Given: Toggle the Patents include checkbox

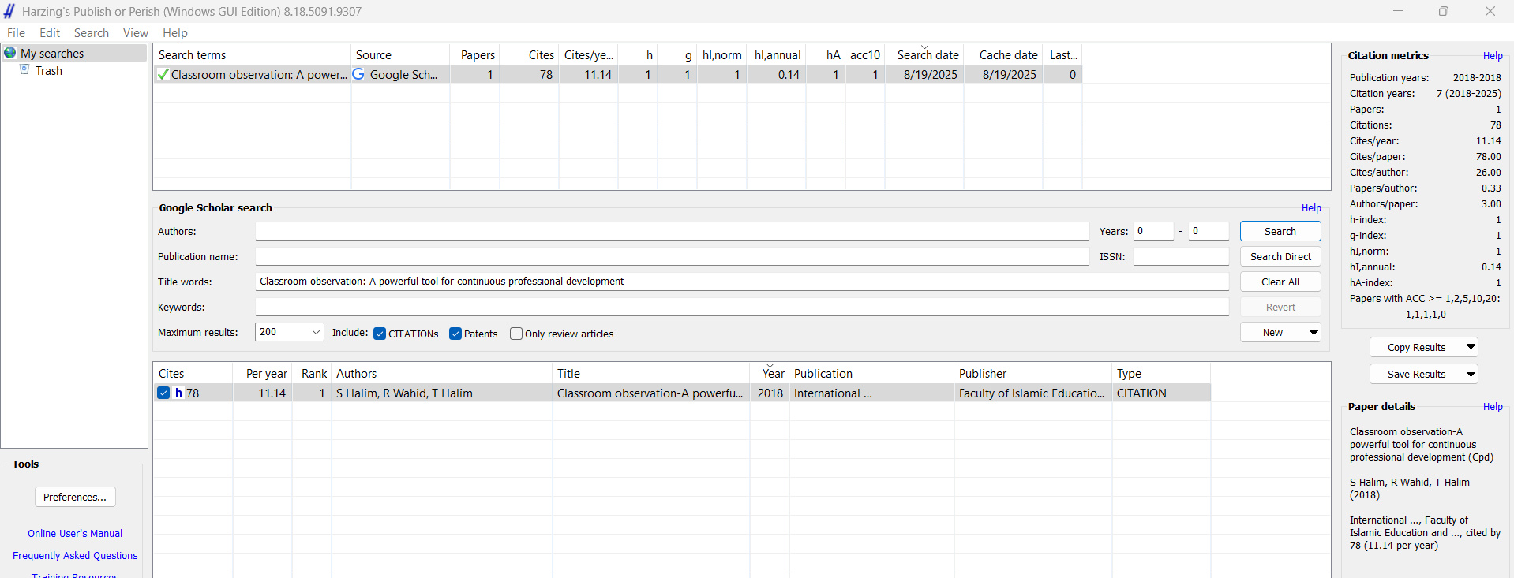Looking at the screenshot, I should click(x=455, y=334).
